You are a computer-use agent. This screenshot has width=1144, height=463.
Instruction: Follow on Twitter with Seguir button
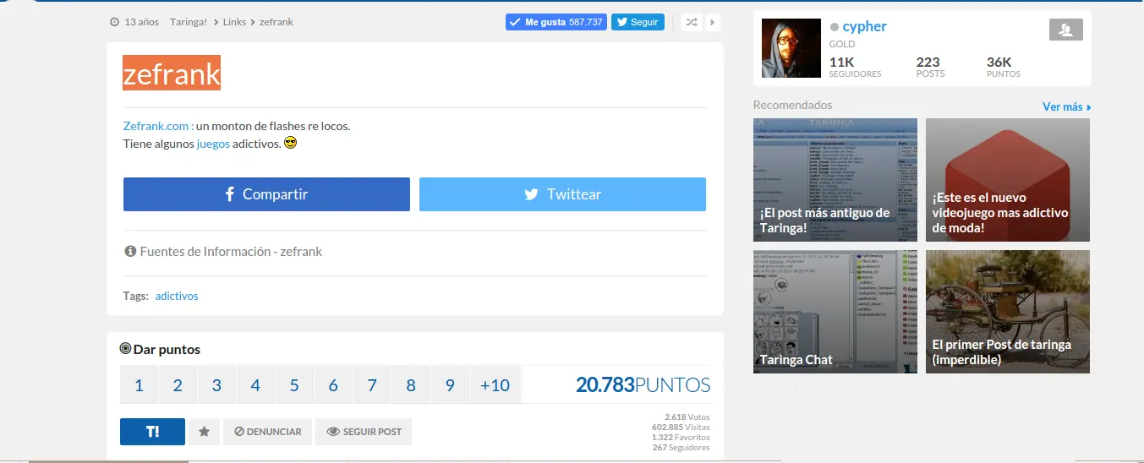[x=638, y=22]
